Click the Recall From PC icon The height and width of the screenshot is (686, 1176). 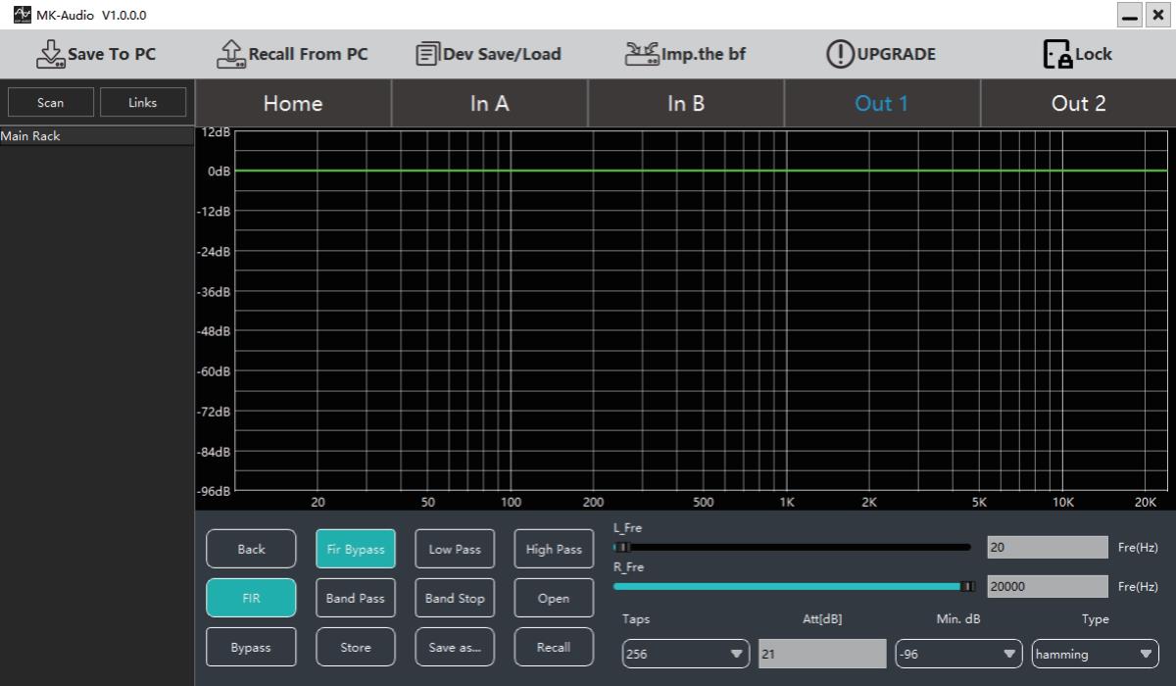pyautogui.click(x=230, y=54)
